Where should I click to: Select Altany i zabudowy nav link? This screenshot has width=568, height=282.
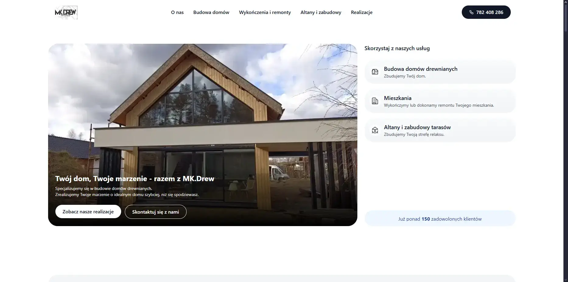321,12
